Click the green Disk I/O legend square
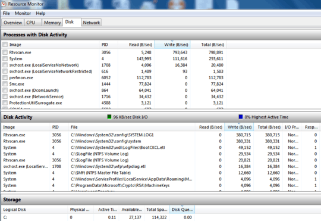This screenshot has width=321, height=221. pos(109,117)
